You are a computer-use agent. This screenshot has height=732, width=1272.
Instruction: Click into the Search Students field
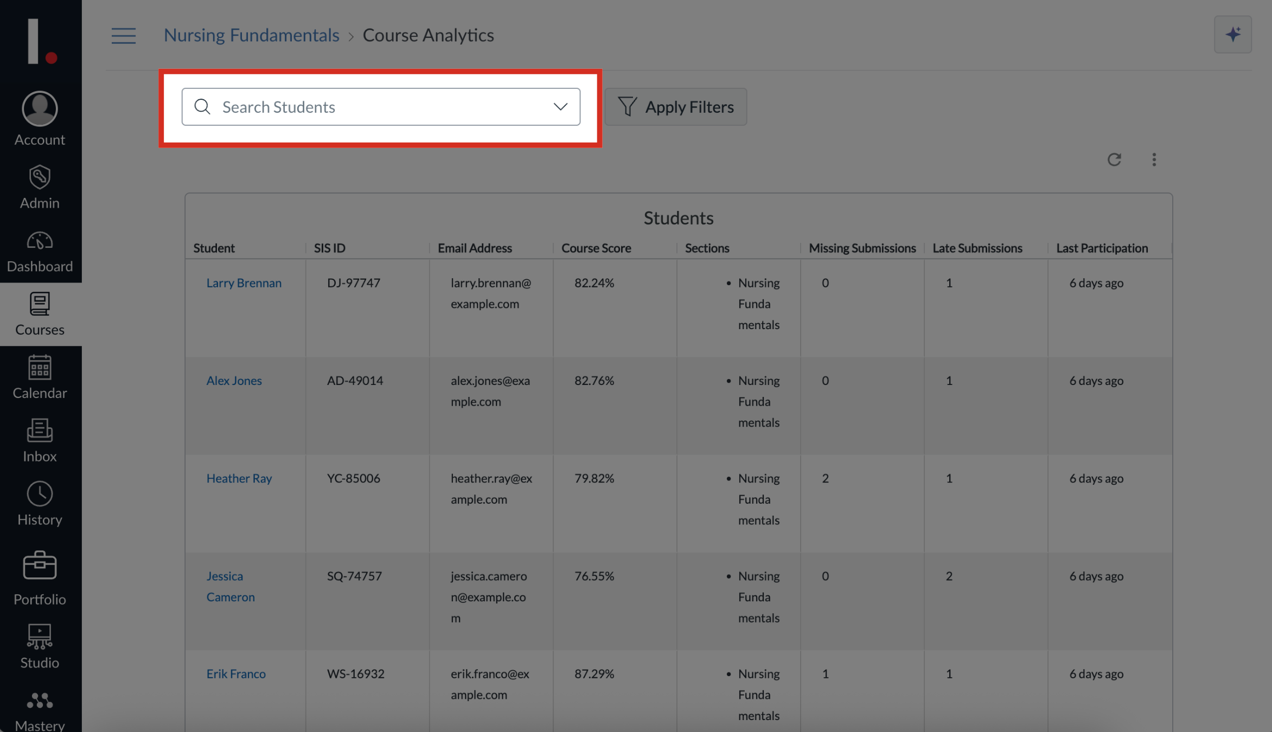pyautogui.click(x=381, y=107)
